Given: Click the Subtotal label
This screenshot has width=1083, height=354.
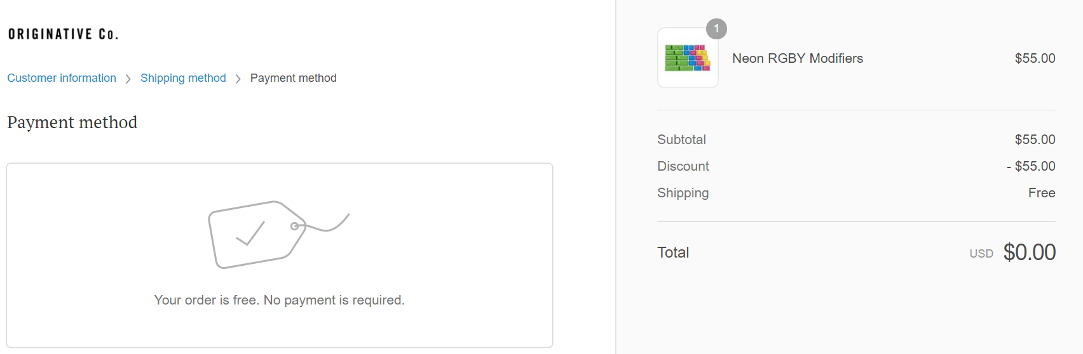Looking at the screenshot, I should point(681,140).
